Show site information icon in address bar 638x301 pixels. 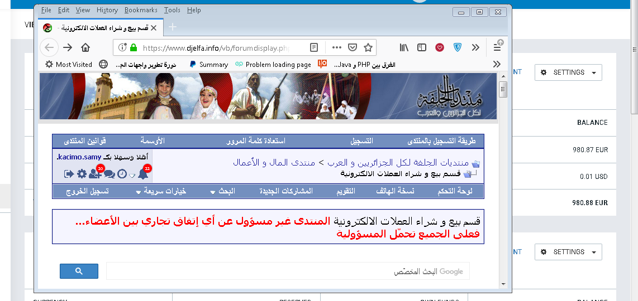tap(122, 47)
